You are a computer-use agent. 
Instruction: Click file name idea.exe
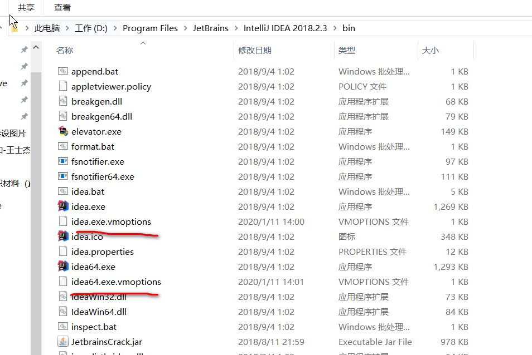pos(88,206)
